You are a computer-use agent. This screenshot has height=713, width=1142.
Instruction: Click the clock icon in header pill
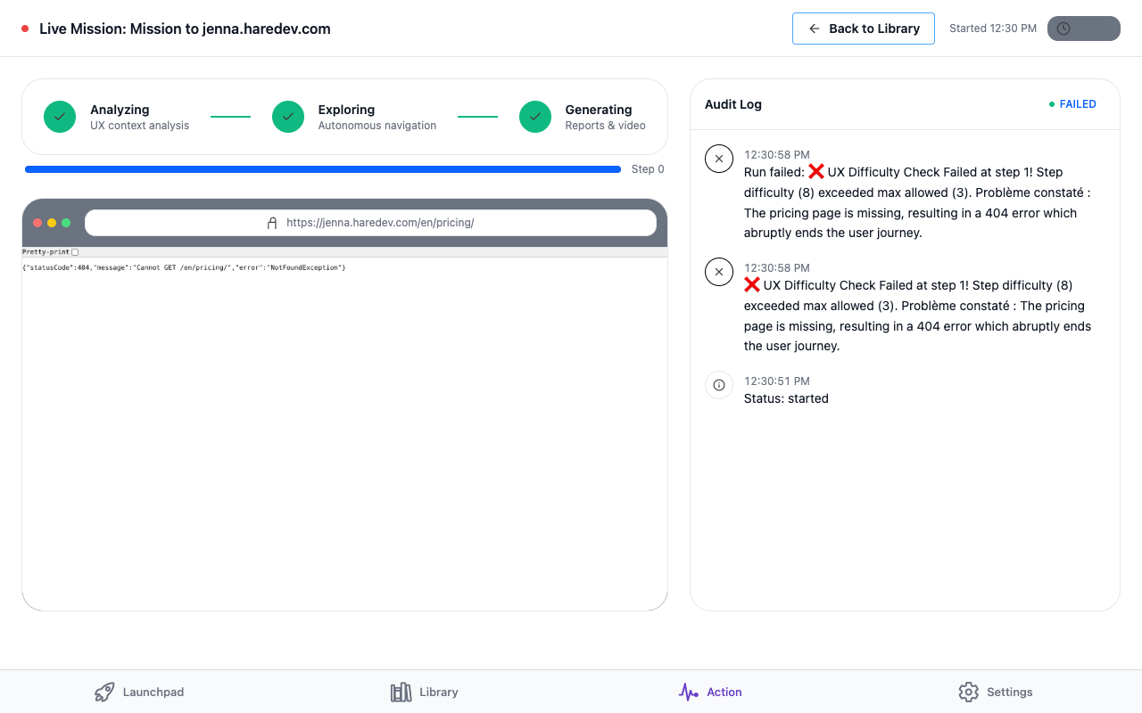click(x=1063, y=29)
